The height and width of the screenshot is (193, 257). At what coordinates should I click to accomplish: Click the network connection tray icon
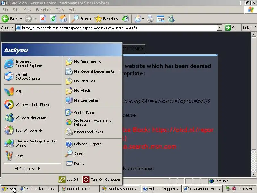[228, 189]
